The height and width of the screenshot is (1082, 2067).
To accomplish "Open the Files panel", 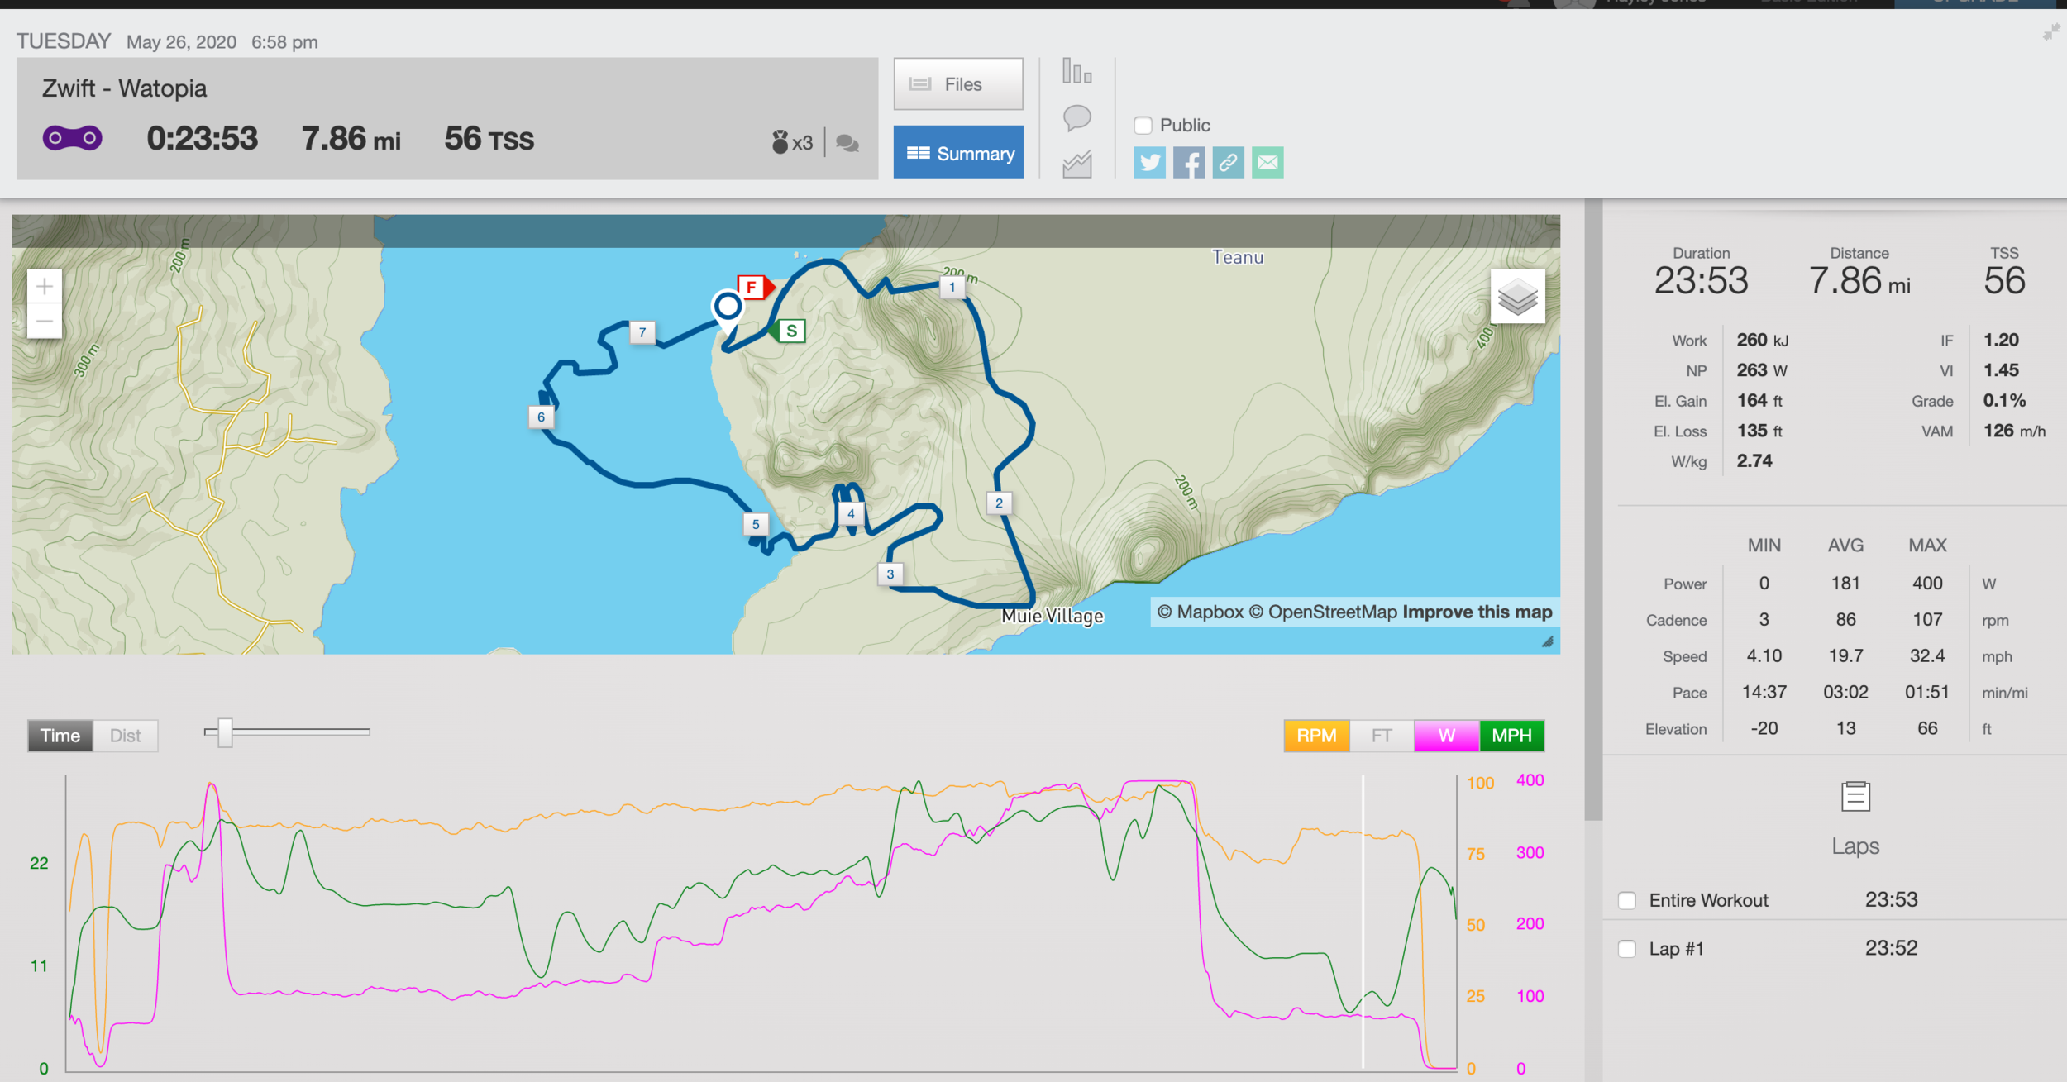I will (x=957, y=83).
